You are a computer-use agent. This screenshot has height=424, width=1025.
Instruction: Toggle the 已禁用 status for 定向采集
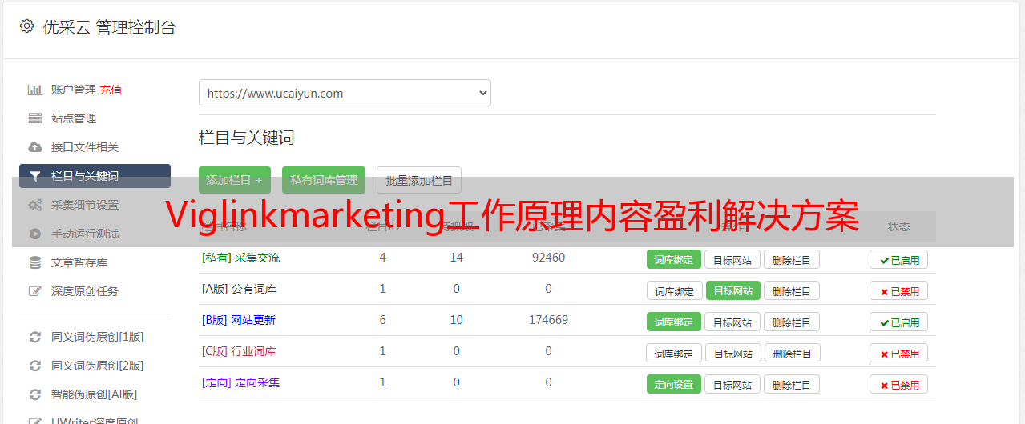[899, 384]
